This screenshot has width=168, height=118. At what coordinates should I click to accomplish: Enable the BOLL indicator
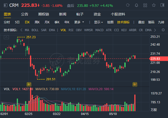coord(35,30)
